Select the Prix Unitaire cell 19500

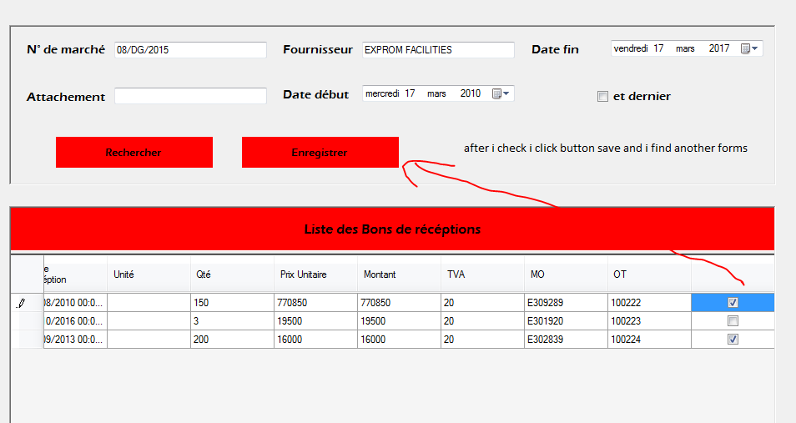315,321
